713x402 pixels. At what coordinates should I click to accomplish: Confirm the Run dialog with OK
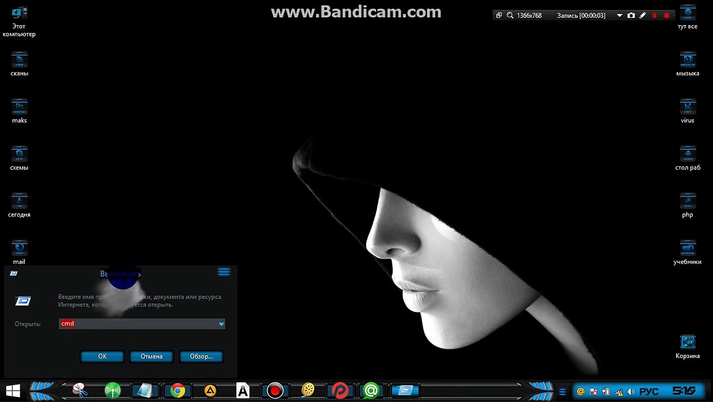coord(102,356)
